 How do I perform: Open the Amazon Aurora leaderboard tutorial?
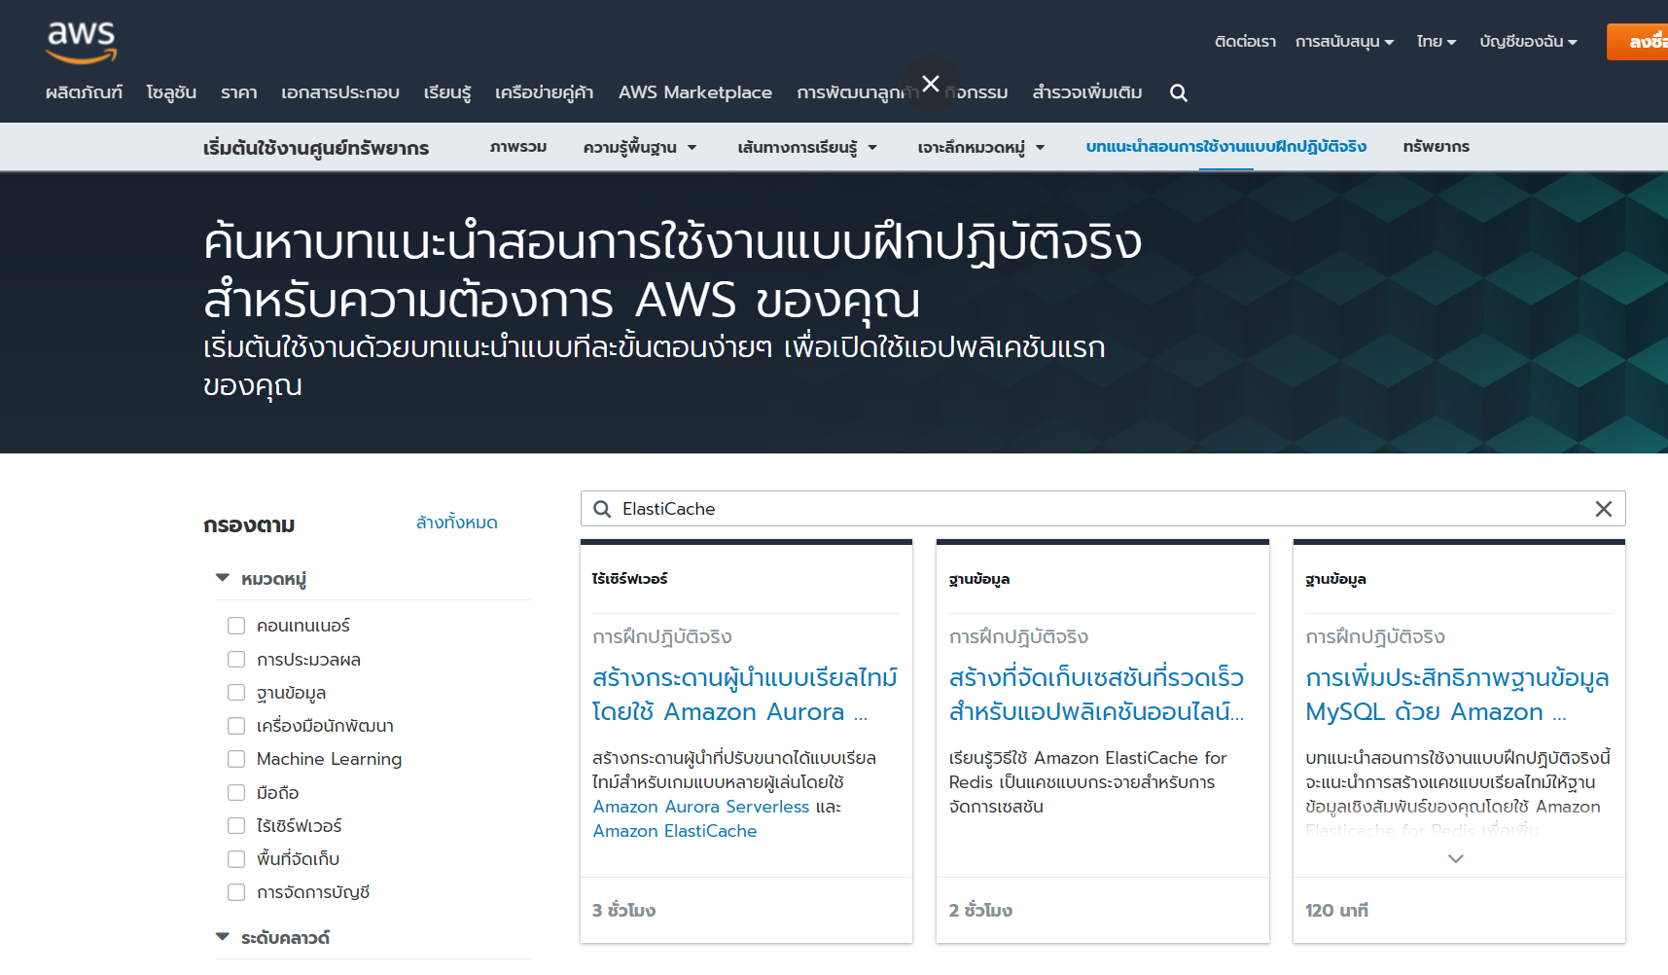click(x=745, y=695)
